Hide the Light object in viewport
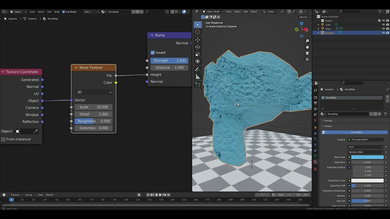 384,25
